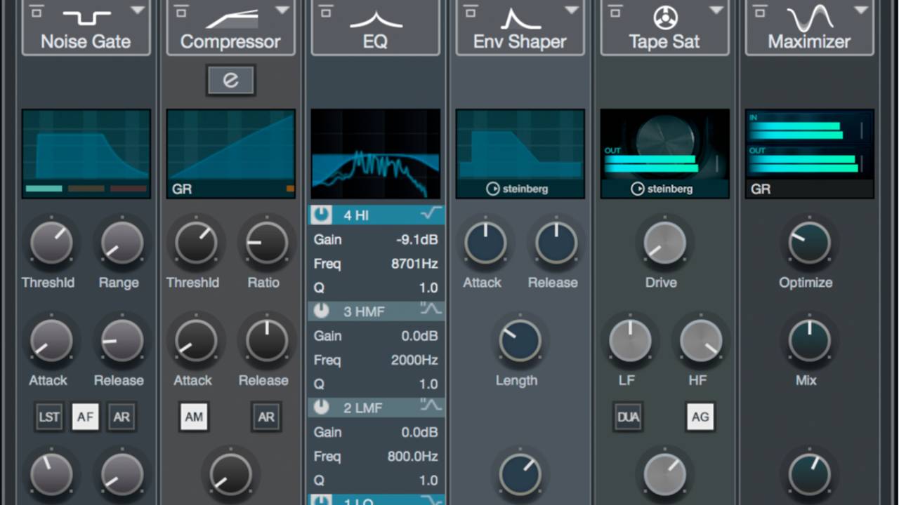Click the Maximizer Optimize knob
Viewport: 899px width, 505px height.
click(809, 243)
